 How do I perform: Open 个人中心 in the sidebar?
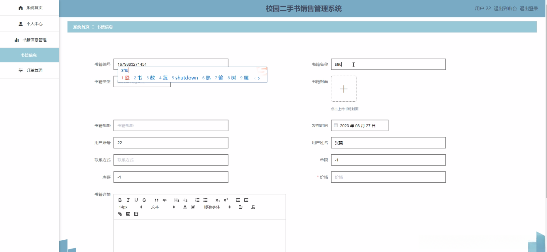pos(29,24)
